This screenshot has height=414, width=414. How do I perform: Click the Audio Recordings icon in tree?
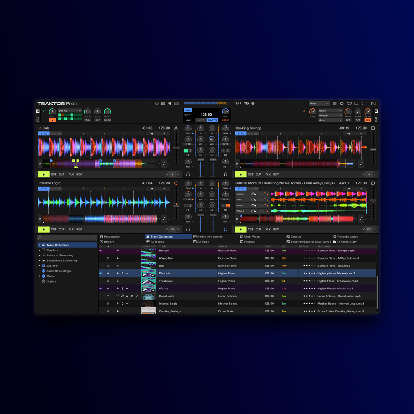(44, 271)
